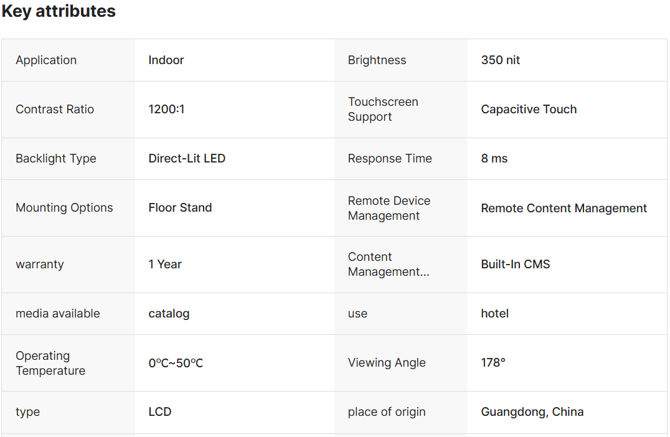
Task: Click the Remote Device Management label
Action: tap(389, 208)
